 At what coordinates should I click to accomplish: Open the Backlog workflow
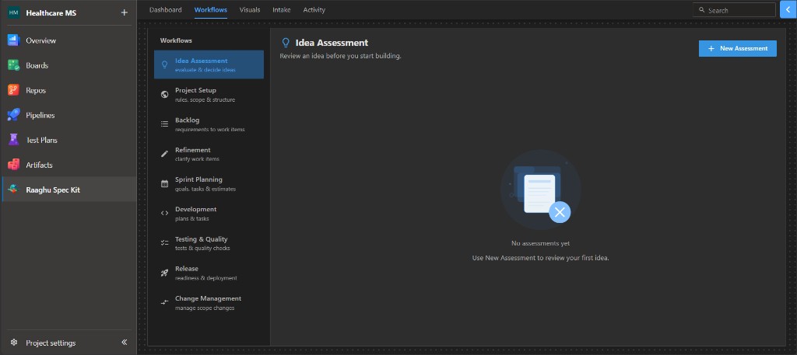point(209,124)
